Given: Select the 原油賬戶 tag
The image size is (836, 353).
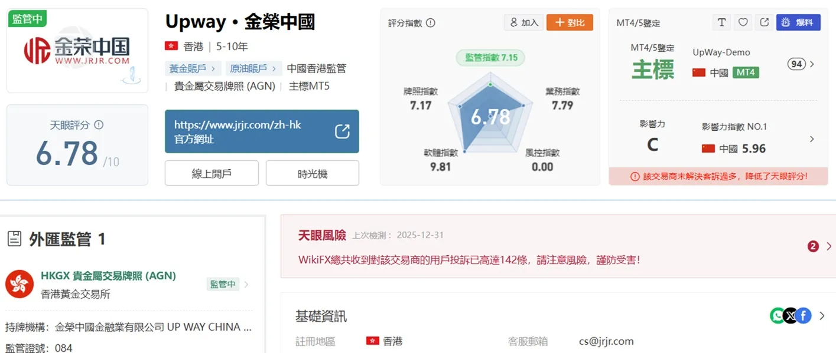Looking at the screenshot, I should [x=254, y=68].
